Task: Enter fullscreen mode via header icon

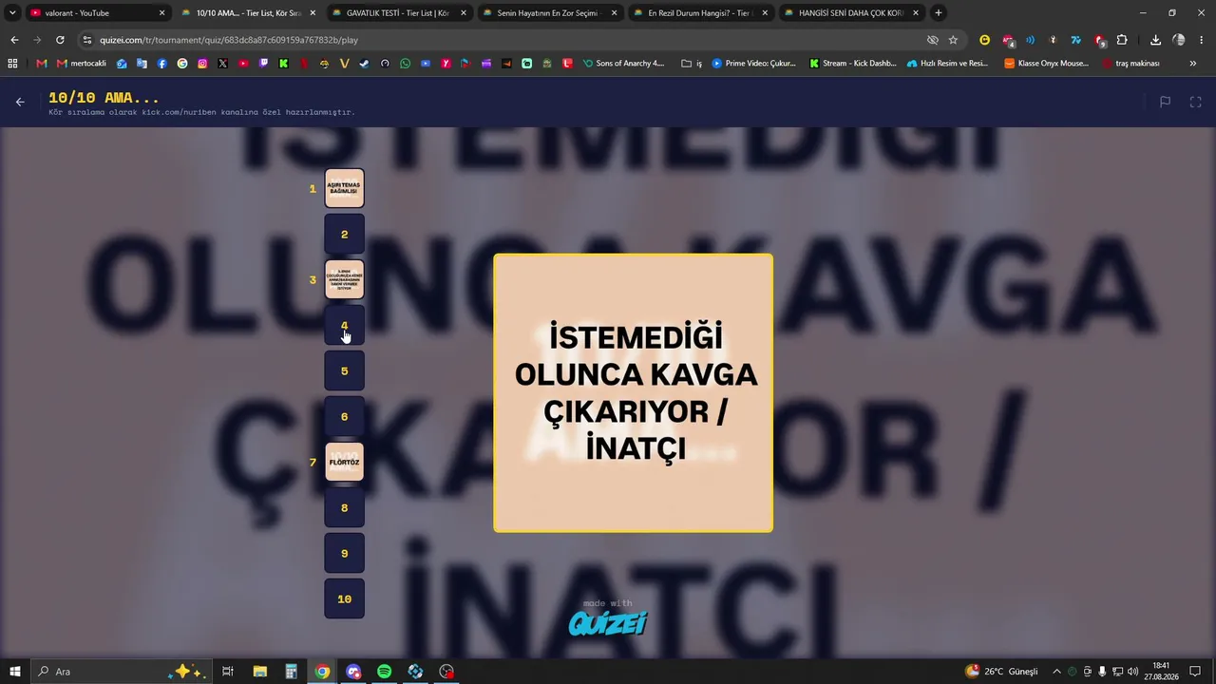Action: 1196,102
